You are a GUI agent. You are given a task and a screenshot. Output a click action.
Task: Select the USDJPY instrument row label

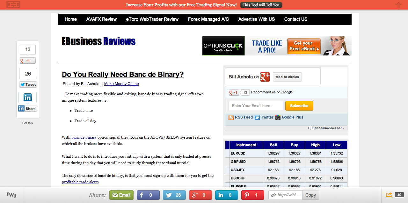click(238, 170)
